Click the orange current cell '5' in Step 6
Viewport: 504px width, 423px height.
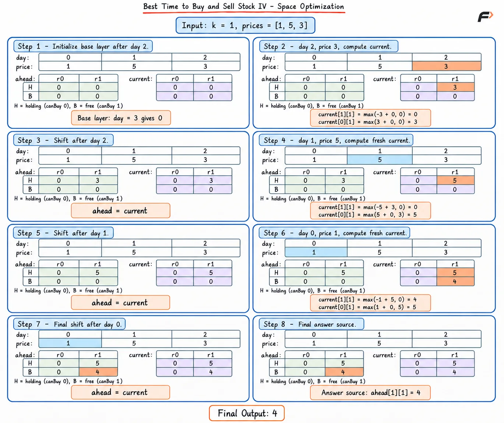(x=455, y=272)
